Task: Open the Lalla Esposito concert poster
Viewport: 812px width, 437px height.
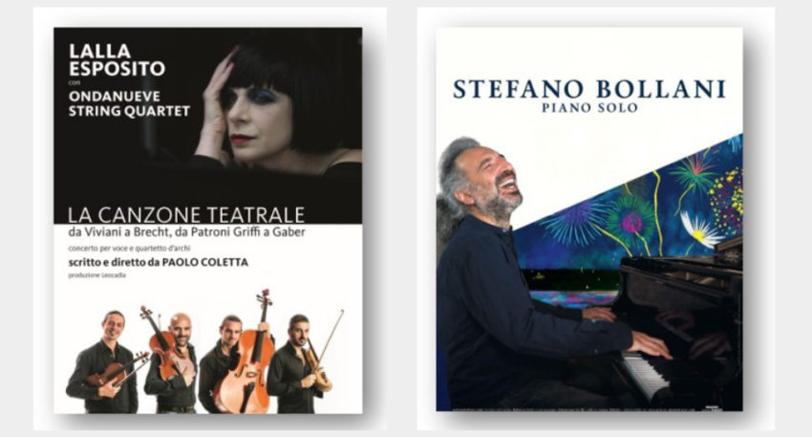Action: point(207,220)
